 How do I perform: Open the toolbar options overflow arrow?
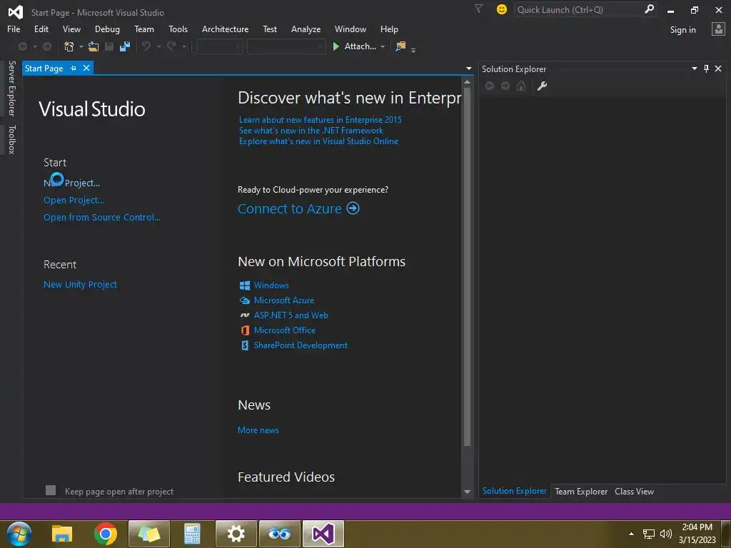[x=413, y=50]
